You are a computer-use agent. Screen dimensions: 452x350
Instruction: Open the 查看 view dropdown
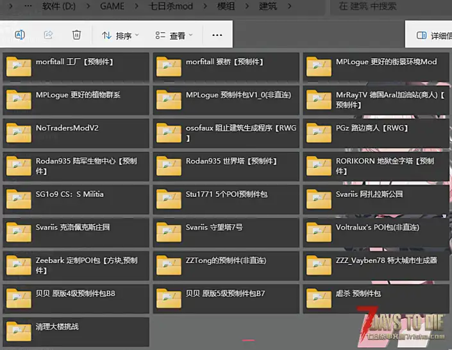tap(174, 35)
